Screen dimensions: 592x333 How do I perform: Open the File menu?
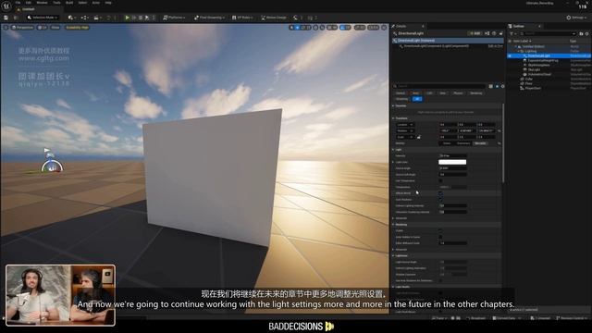point(18,3)
